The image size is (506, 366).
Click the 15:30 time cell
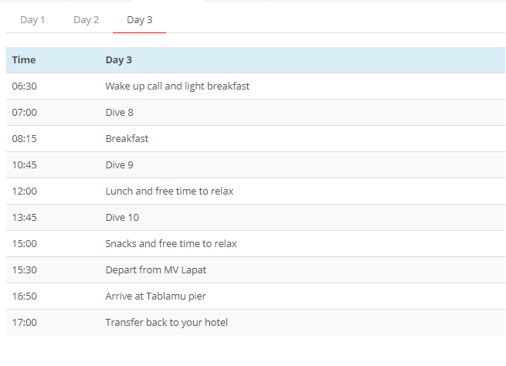point(24,270)
